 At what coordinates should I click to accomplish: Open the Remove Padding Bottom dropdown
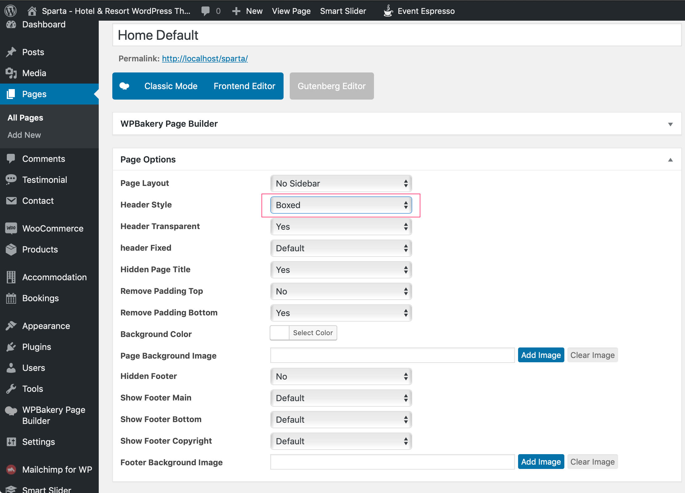(341, 313)
